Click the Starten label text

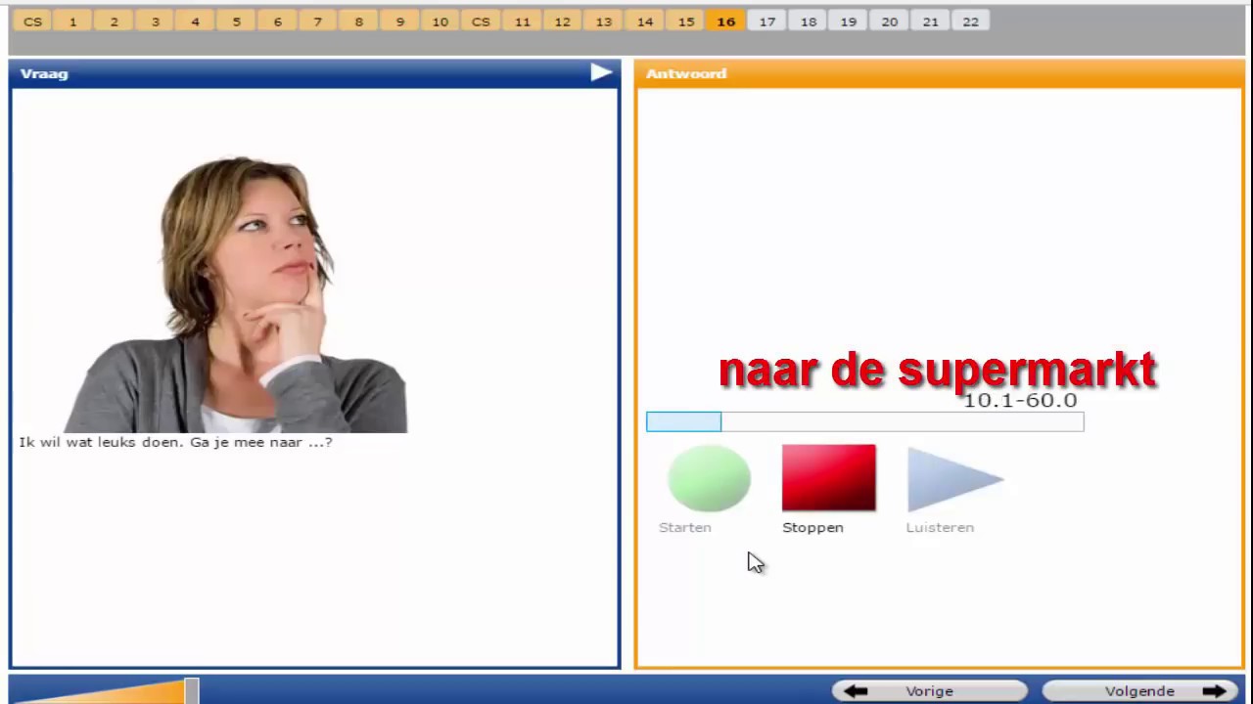click(684, 527)
